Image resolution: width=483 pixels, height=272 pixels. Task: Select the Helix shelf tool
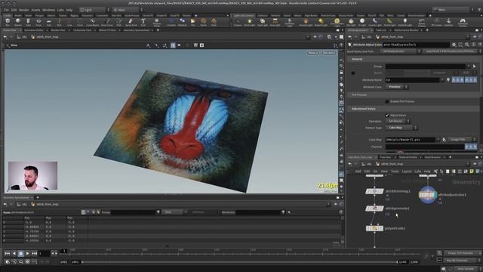click(x=214, y=22)
